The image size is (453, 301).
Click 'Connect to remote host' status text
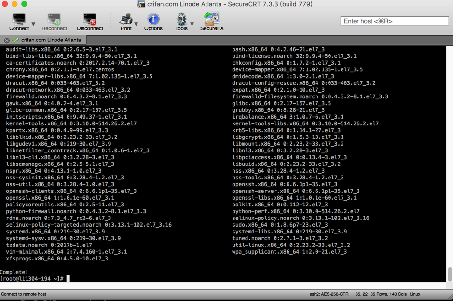tap(24, 294)
